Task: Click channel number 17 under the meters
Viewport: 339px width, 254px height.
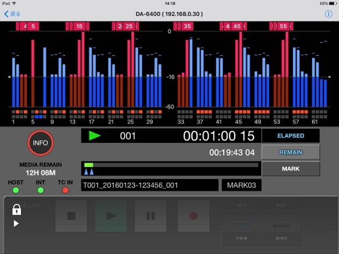Action: 92,122
